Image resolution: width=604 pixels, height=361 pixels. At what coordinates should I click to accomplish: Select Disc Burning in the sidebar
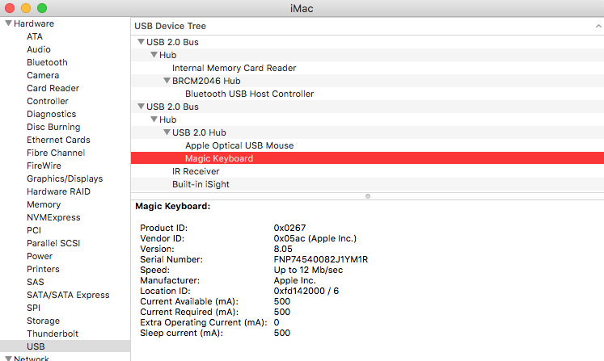click(x=53, y=127)
